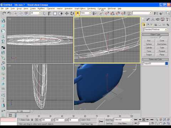The height and width of the screenshot is (128, 171).
Task: Pick the Rectangular Selection Region tool
Action: (x=55, y=13)
